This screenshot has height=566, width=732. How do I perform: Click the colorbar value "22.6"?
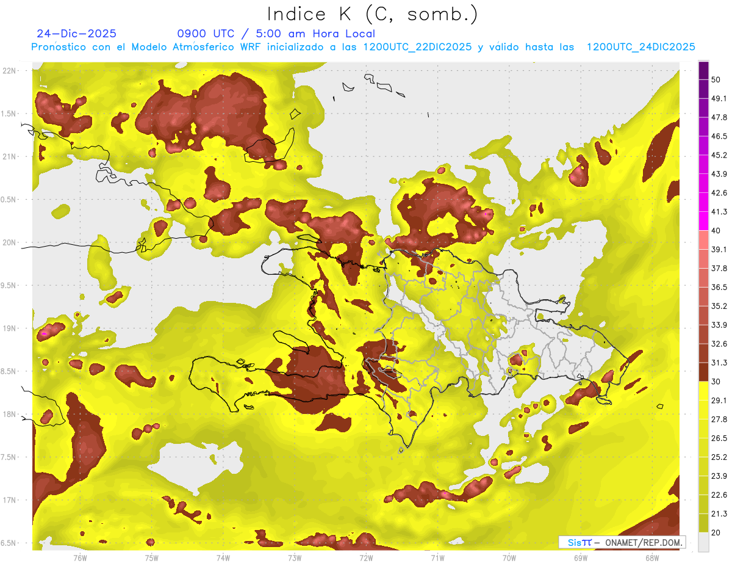tap(719, 495)
